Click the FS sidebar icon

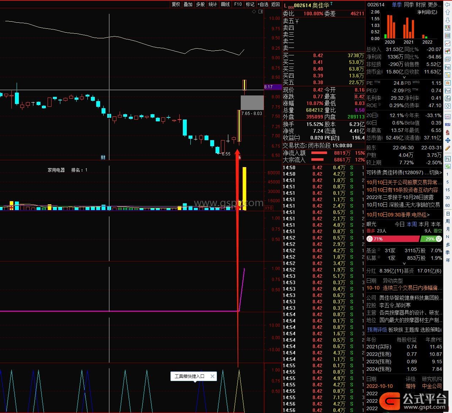click(448, 159)
